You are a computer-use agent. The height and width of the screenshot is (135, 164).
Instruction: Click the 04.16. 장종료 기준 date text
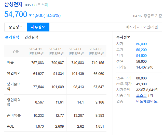pyautogui.click(x=148, y=16)
